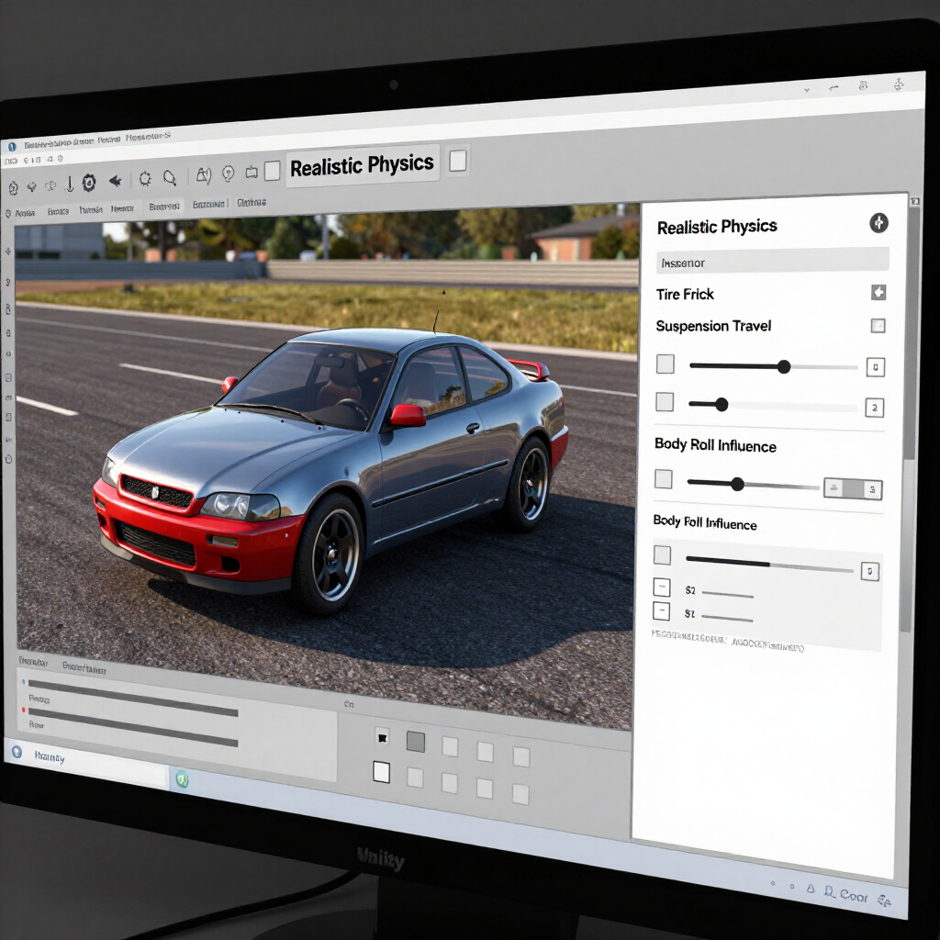Screen dimensions: 940x940
Task: Switch to the lower panel's first tab
Action: coord(33,661)
